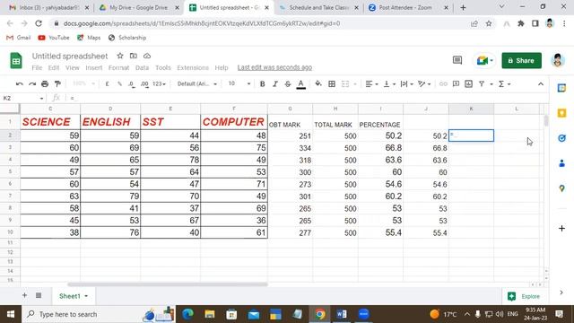This screenshot has width=574, height=323.
Task: Open Contacts side panel icon
Action: pos(561,163)
